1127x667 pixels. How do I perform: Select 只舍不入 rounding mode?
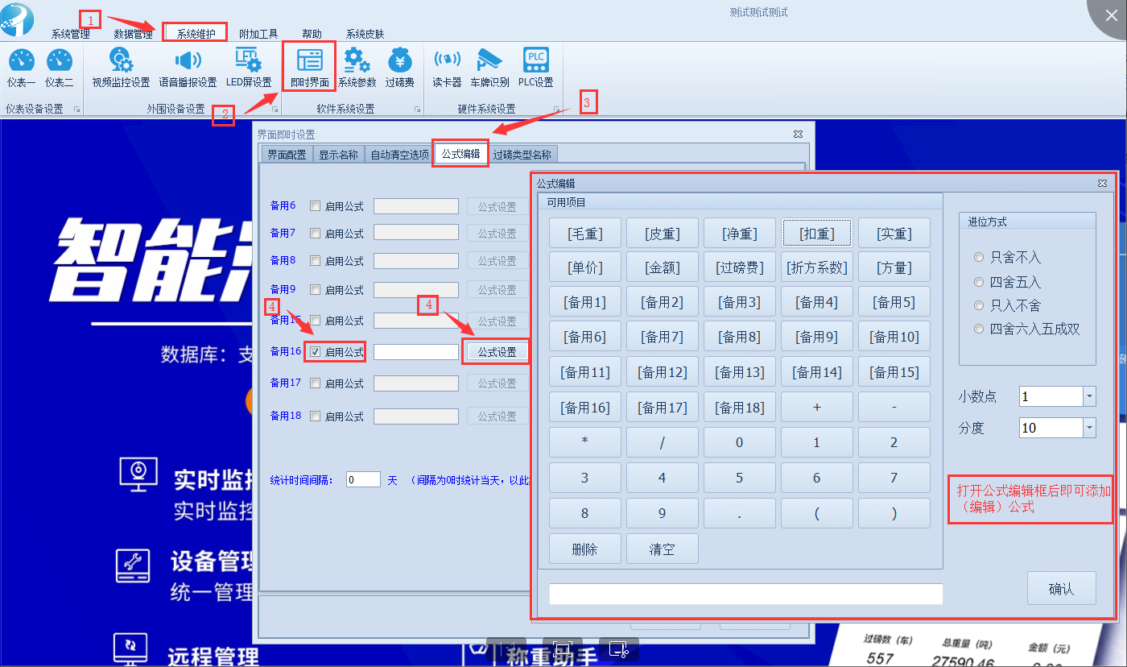tap(979, 258)
